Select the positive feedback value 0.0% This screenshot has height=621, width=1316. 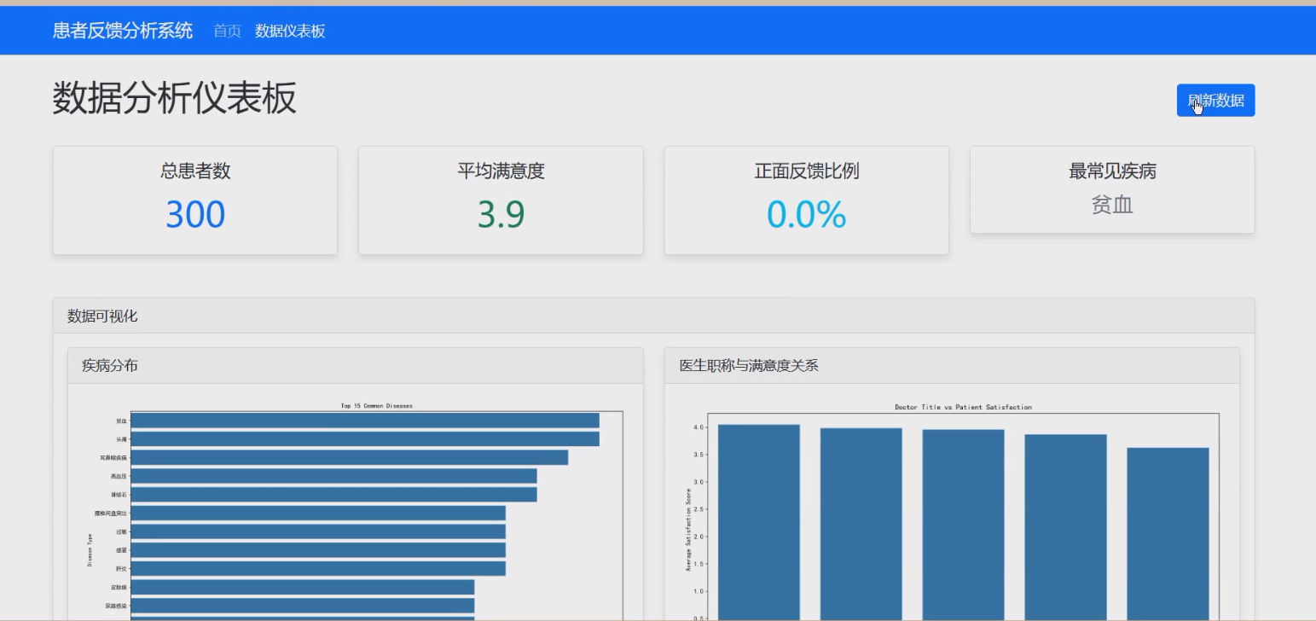point(807,214)
